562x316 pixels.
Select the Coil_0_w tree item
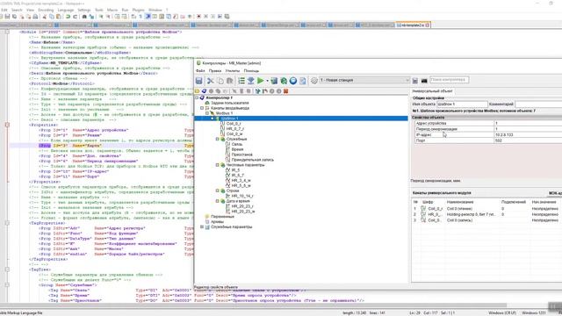[x=234, y=134]
